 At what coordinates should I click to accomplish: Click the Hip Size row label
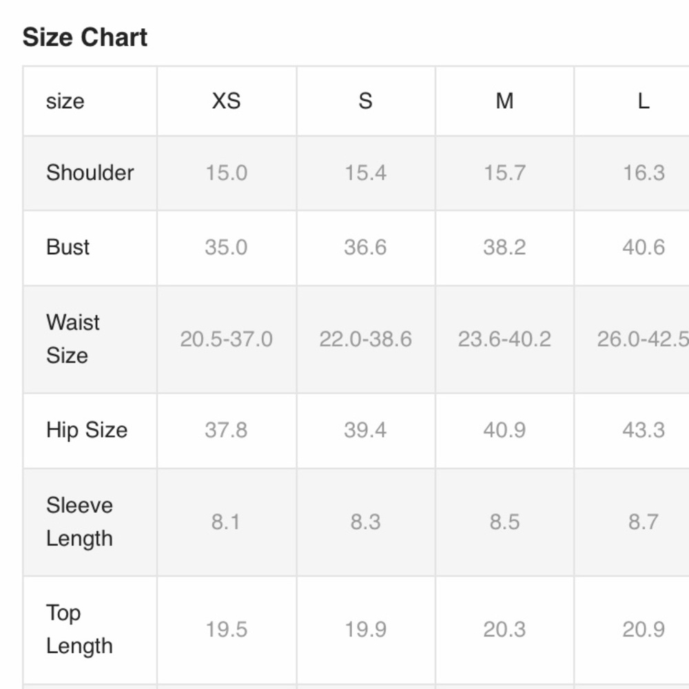pos(87,430)
